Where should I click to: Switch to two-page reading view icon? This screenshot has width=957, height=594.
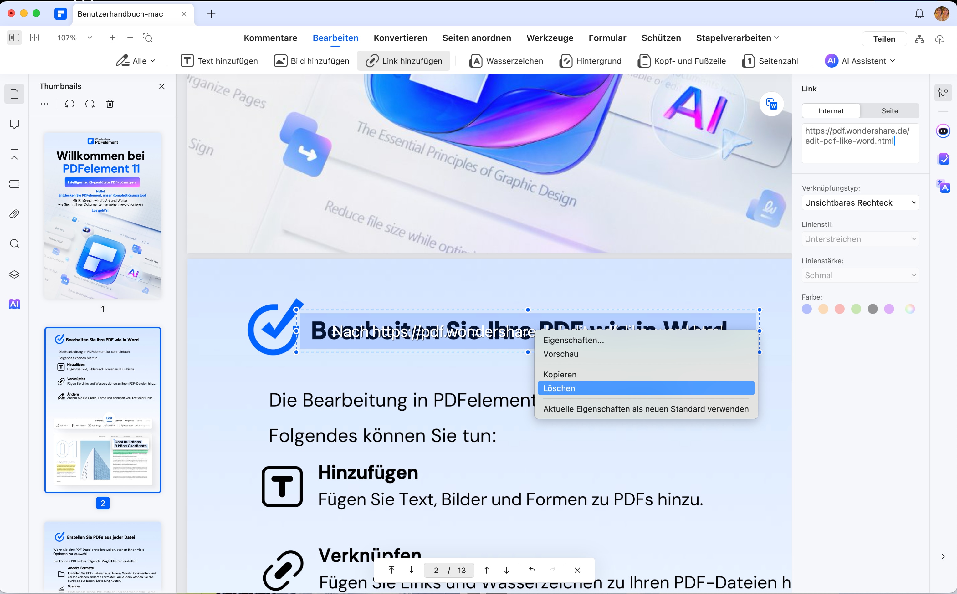pyautogui.click(x=34, y=38)
